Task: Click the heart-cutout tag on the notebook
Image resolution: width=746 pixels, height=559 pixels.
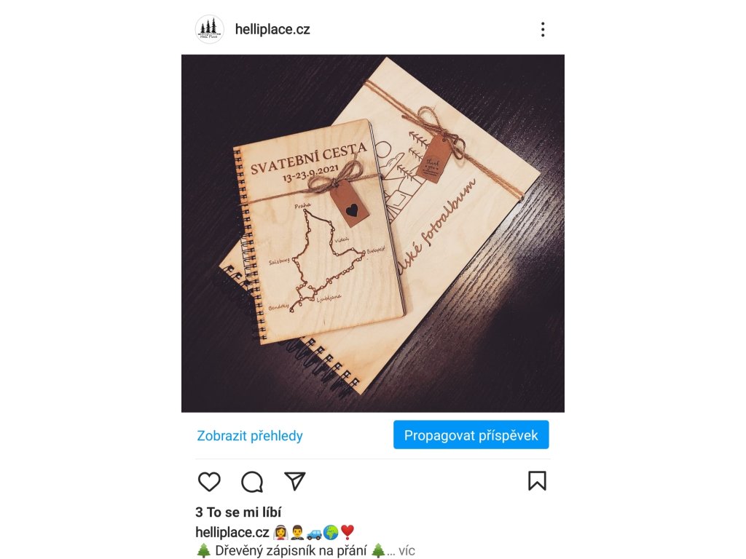Action: click(350, 204)
